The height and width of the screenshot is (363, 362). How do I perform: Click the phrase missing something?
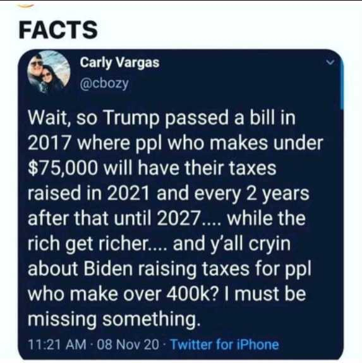point(114,319)
